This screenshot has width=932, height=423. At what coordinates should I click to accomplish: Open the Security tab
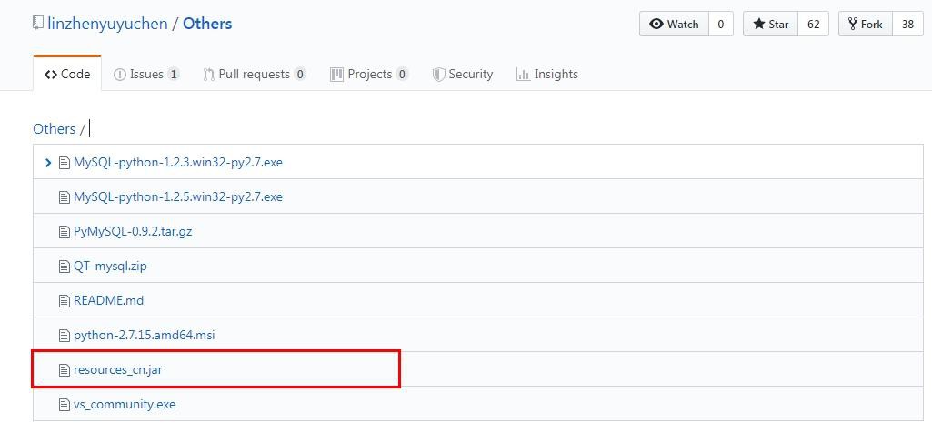[463, 74]
